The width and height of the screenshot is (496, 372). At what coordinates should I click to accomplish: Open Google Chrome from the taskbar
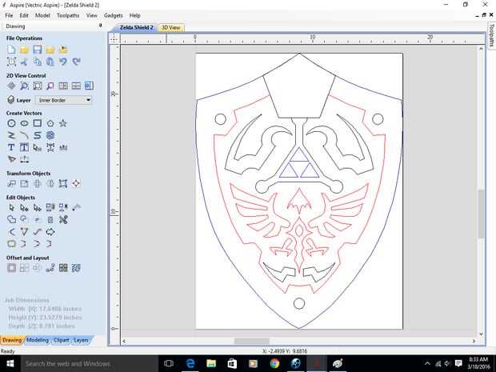pyautogui.click(x=274, y=363)
